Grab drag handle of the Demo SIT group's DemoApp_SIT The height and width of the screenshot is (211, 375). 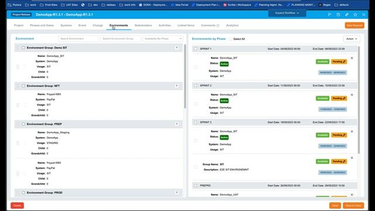point(18,67)
